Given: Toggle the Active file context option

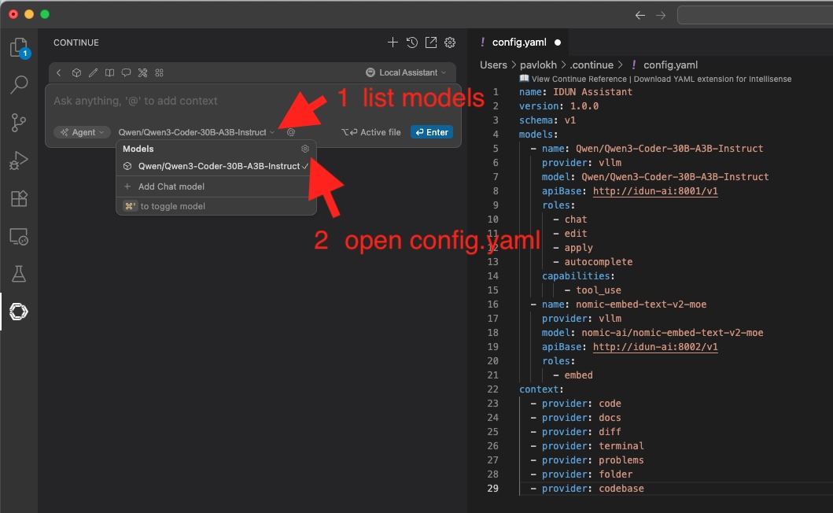Looking at the screenshot, I should [371, 132].
